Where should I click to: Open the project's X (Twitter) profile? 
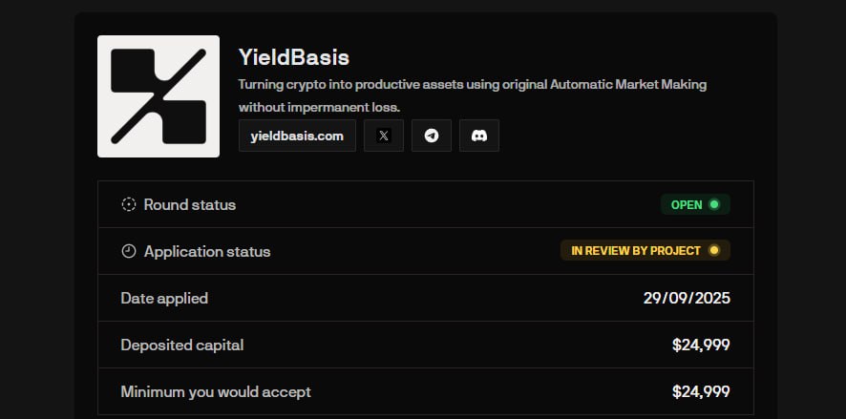(x=384, y=136)
